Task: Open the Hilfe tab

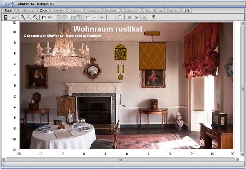Action: click(x=186, y=10)
